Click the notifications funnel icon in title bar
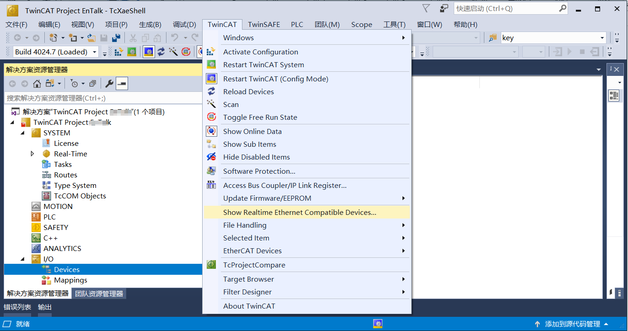Screen dimensions: 628x331 click(x=426, y=9)
